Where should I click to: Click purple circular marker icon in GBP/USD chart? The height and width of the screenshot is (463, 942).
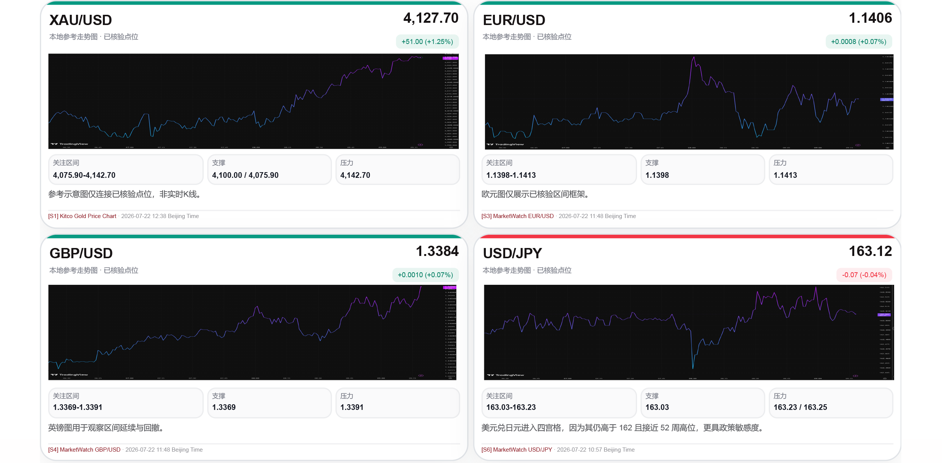[x=421, y=375]
